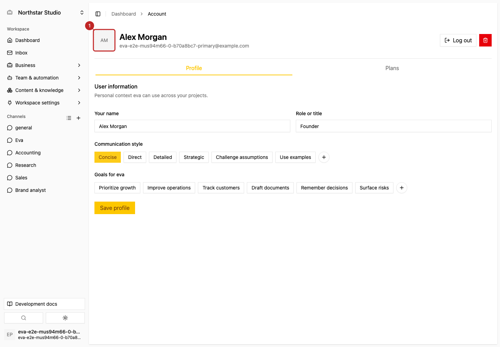Click the search magnifier button
The width and height of the screenshot is (500, 347).
click(24, 318)
